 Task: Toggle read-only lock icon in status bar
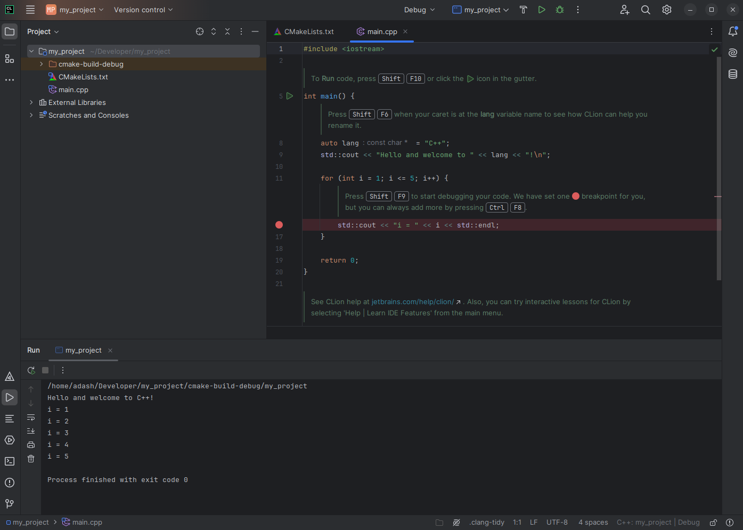click(x=713, y=523)
